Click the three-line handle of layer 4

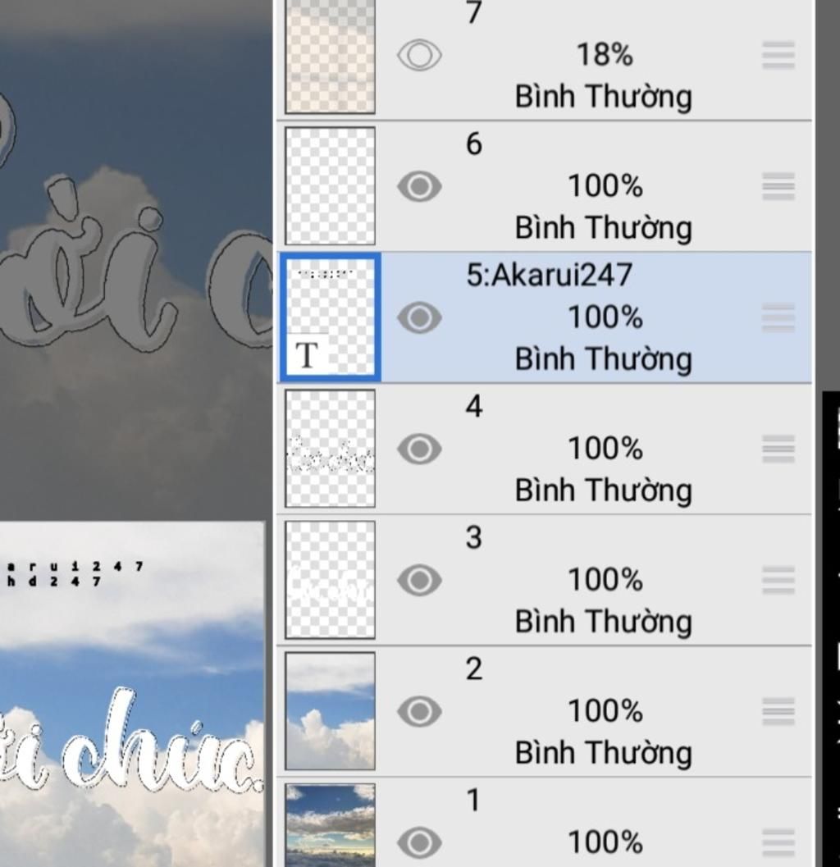778,449
